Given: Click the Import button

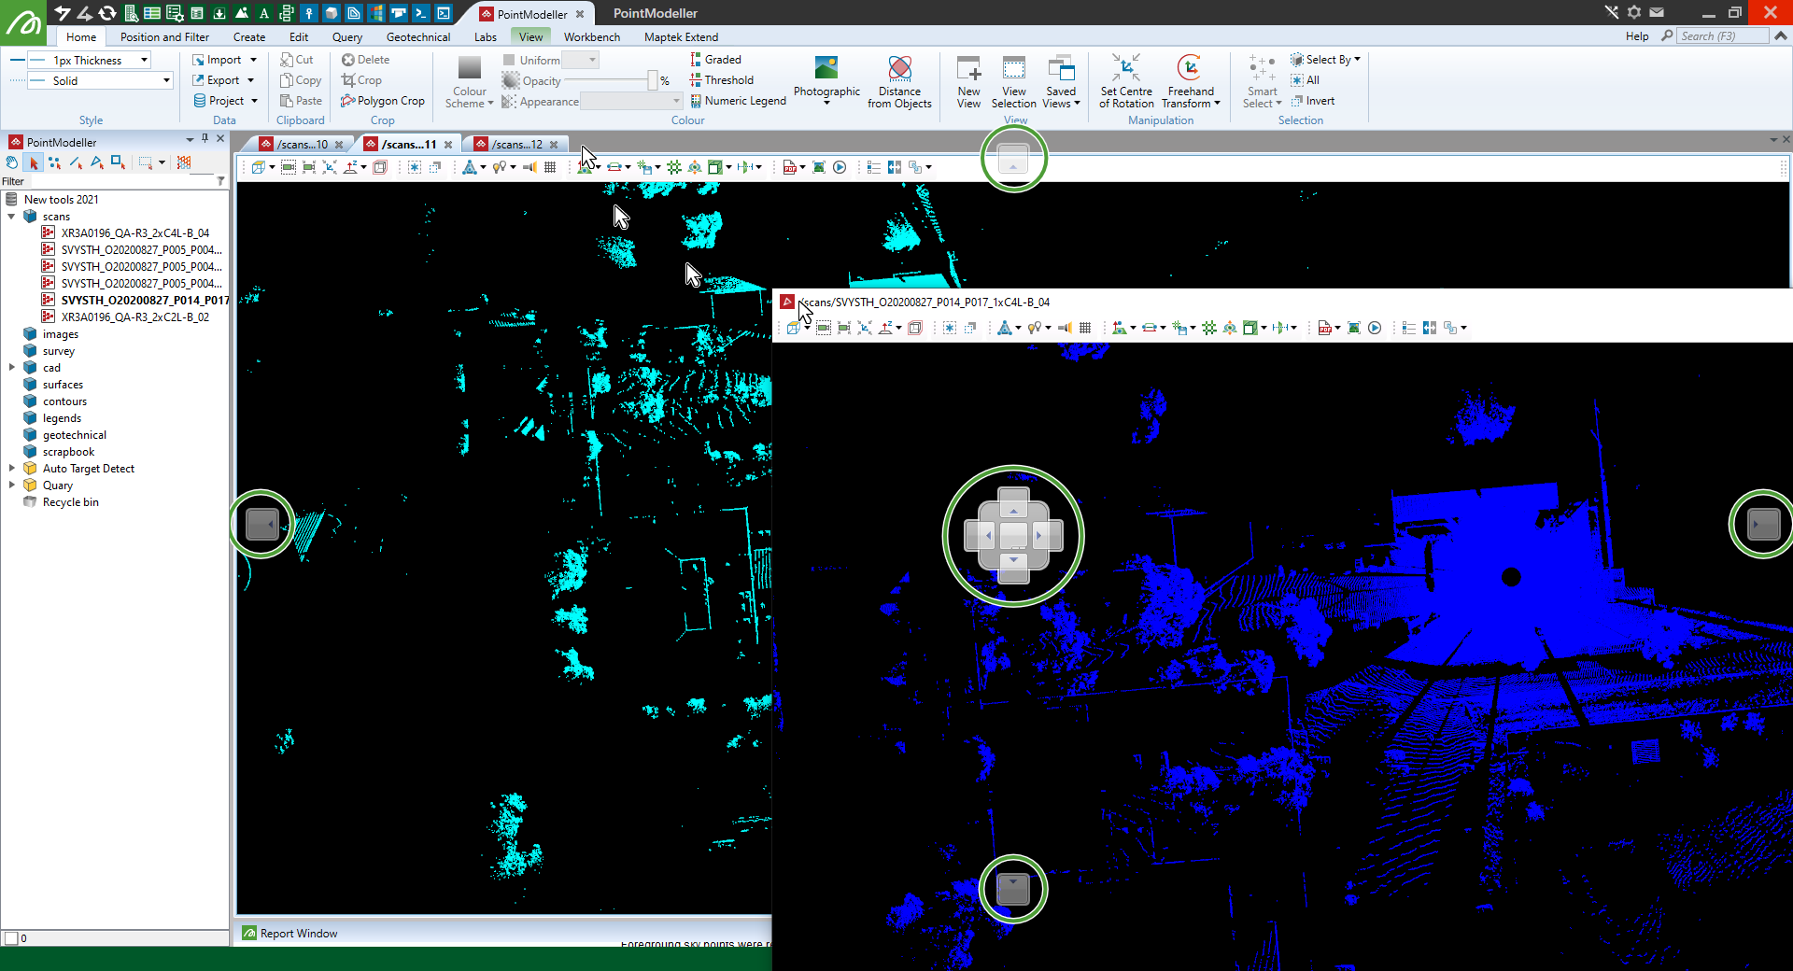Looking at the screenshot, I should coord(218,60).
